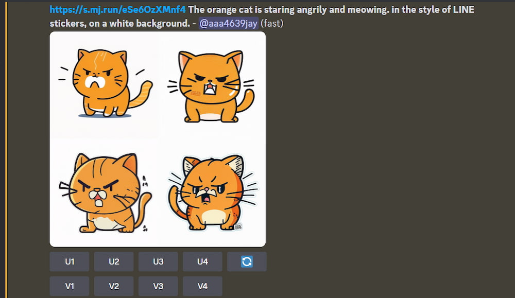Click the word "LINE" in the prompt
Viewport: 515px width, 298px height.
463,9
